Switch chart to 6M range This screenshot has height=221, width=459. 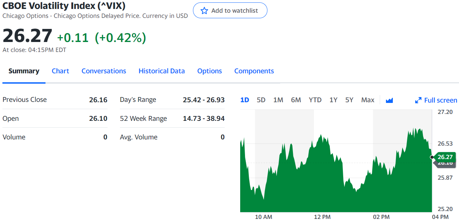(296, 100)
